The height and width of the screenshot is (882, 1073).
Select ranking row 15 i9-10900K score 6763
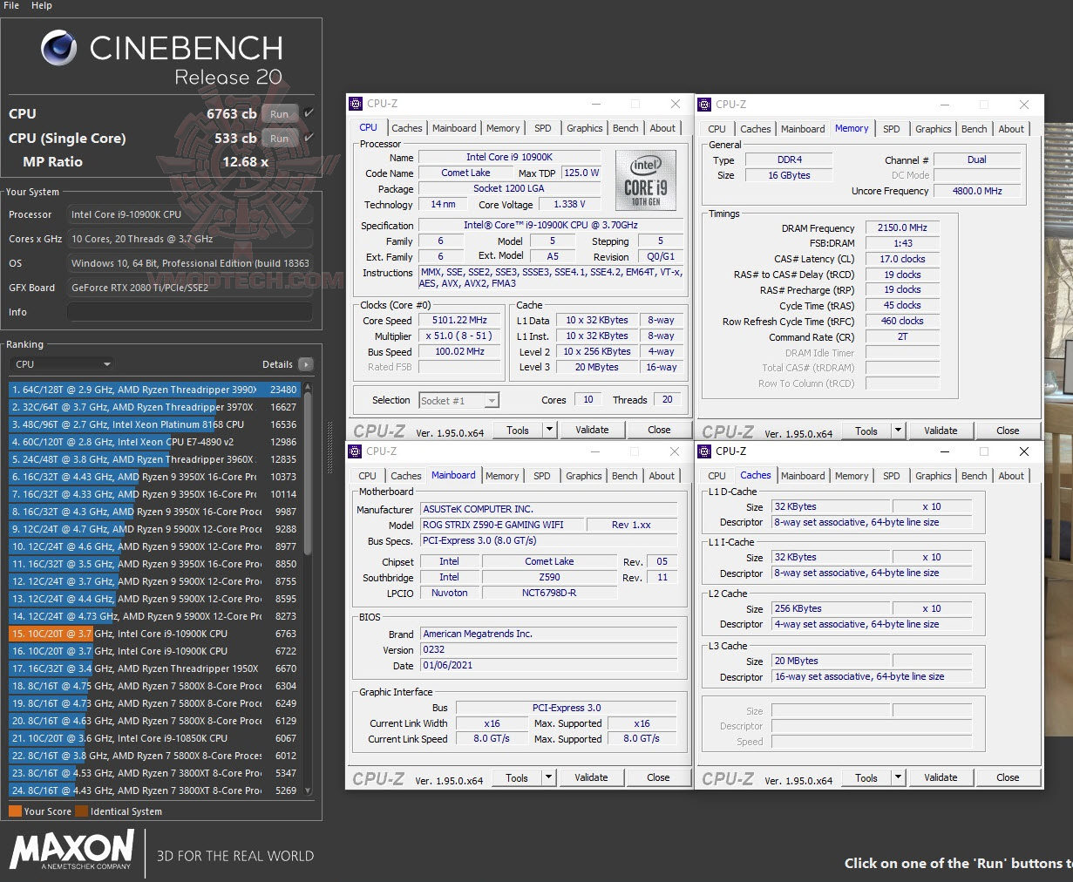tap(154, 634)
